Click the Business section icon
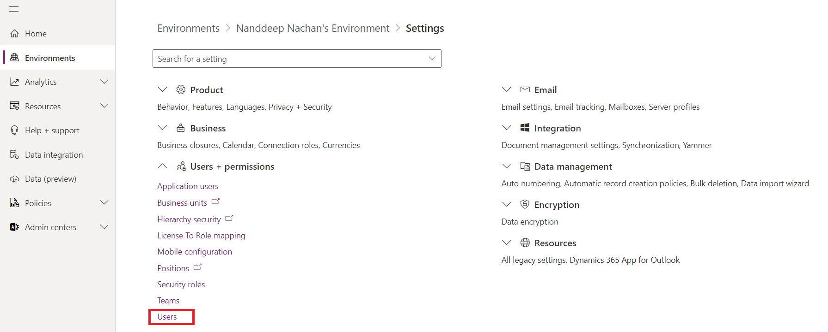The image size is (828, 332). coord(181,128)
